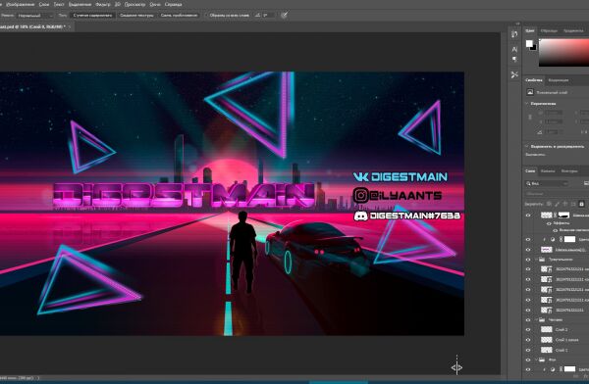
Task: Select the Создание текстуры option
Action: (136, 16)
